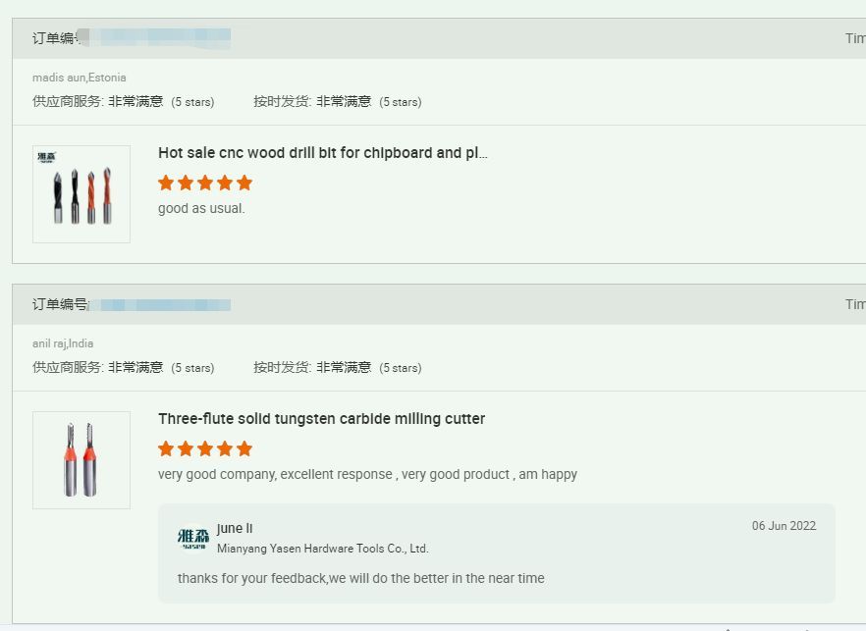The width and height of the screenshot is (866, 631).
Task: Click the last star of the milling cutter review
Action: tap(244, 448)
